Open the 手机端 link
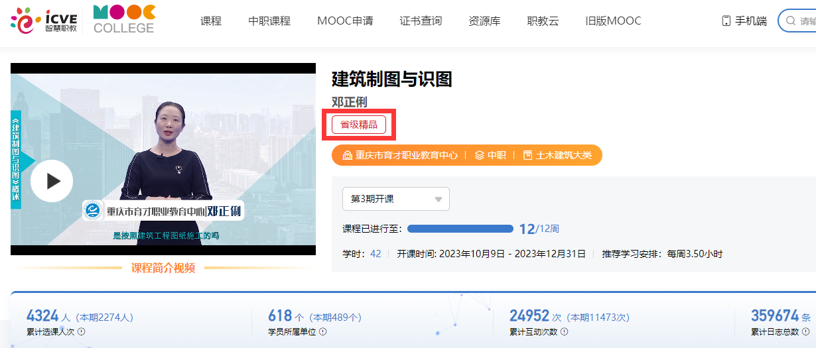This screenshot has width=816, height=348. pos(750,21)
